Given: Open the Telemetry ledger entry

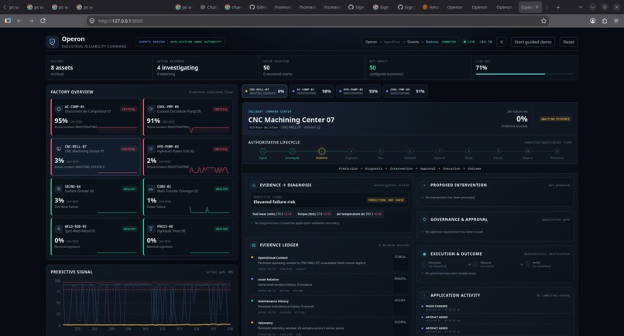Looking at the screenshot, I should coord(329,328).
